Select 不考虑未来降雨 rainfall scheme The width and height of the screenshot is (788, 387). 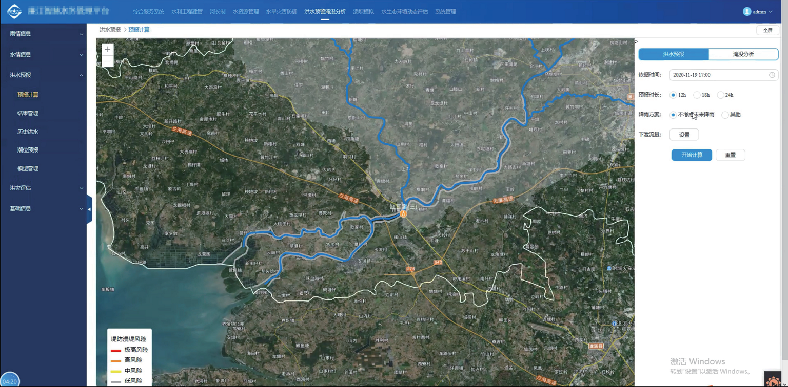[692, 115]
